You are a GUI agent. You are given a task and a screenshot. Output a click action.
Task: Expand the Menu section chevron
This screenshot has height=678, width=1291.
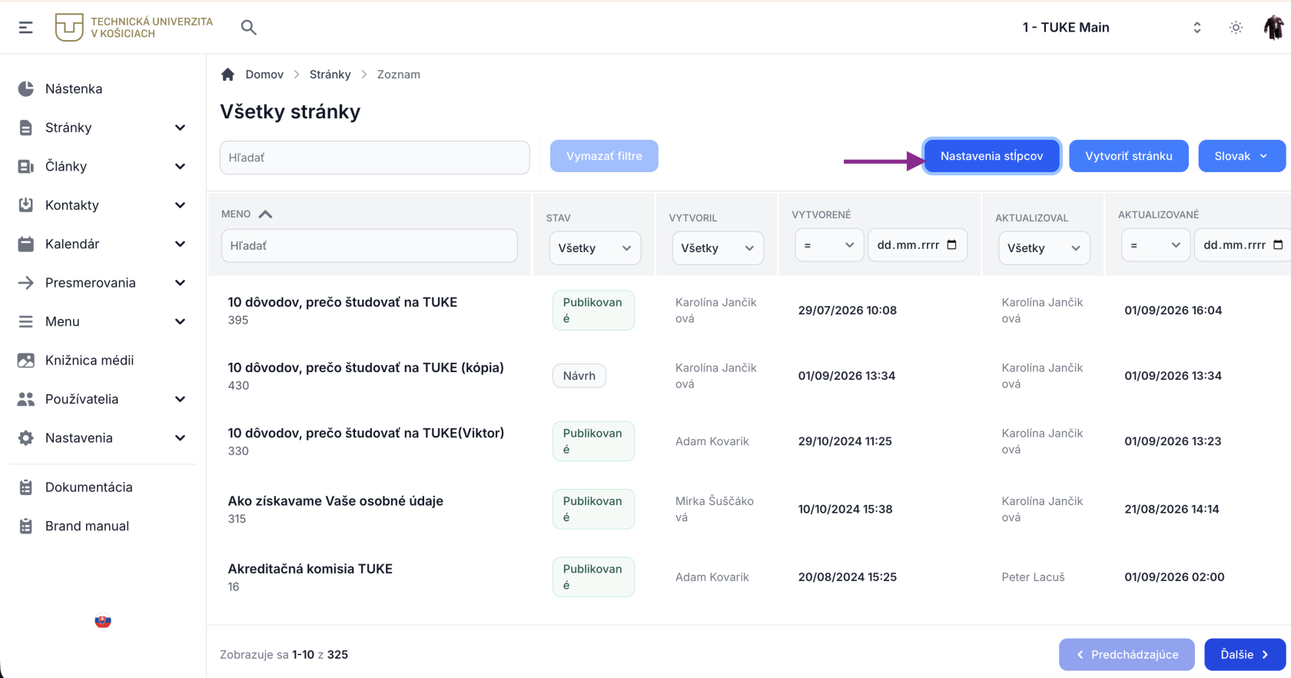coord(180,321)
